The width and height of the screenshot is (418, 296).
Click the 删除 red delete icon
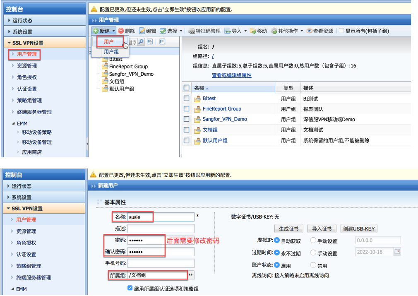121,31
